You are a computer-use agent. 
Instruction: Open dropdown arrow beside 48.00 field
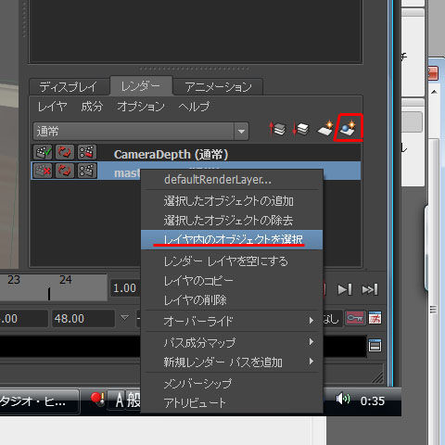(x=124, y=318)
